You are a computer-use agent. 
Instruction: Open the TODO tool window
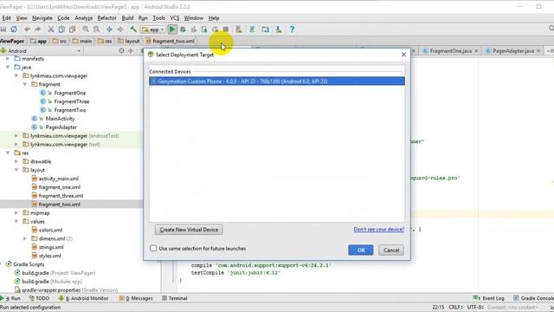(39, 298)
